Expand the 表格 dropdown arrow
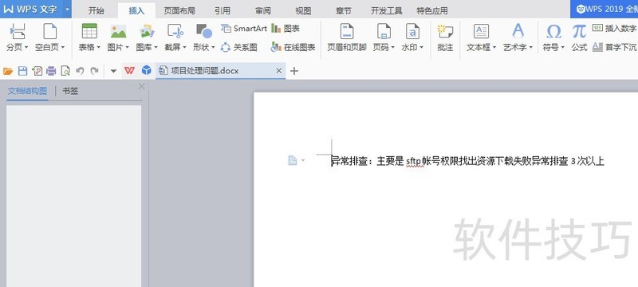 (x=98, y=48)
